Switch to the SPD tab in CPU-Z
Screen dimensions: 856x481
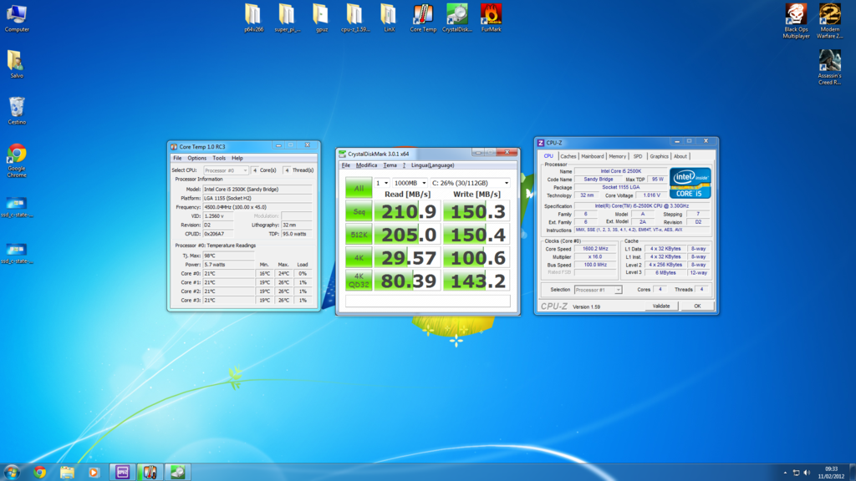[639, 156]
